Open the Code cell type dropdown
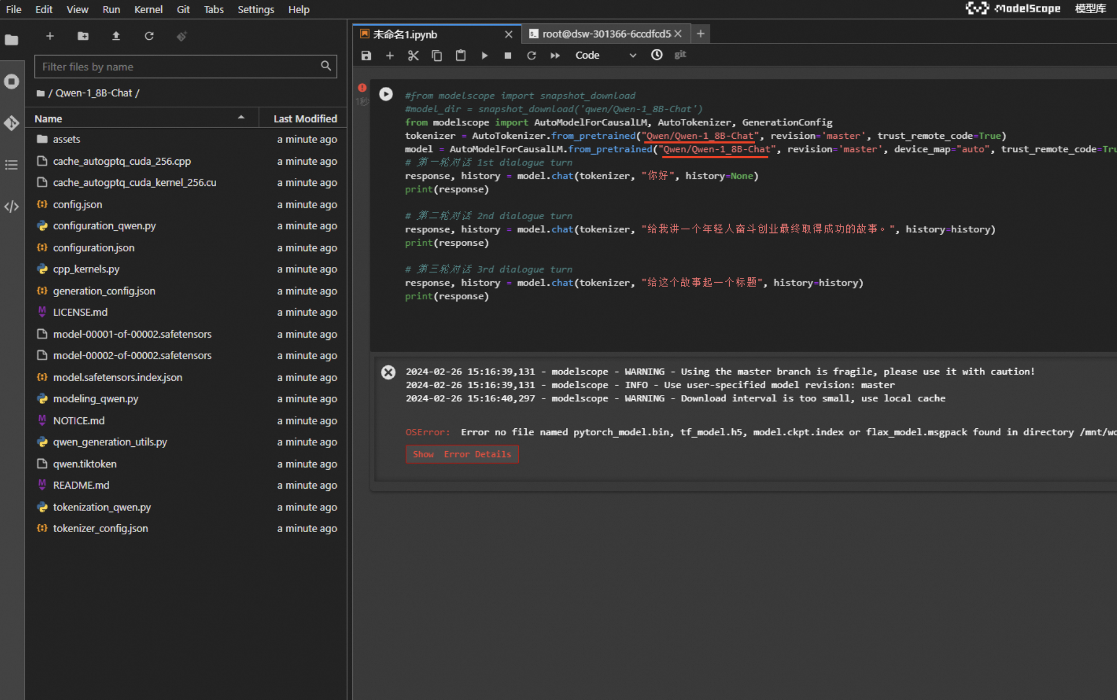This screenshot has width=1117, height=700. (605, 56)
